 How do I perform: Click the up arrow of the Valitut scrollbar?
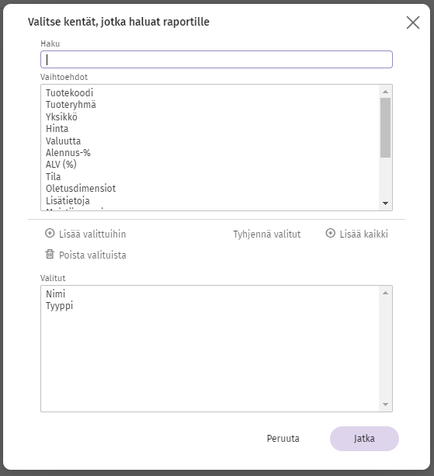tap(385, 293)
